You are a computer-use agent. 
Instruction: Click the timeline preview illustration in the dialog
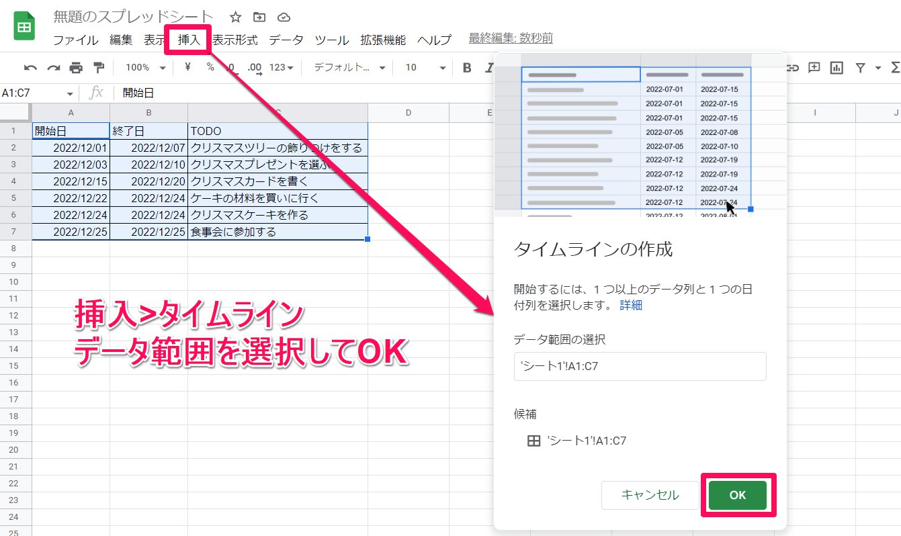point(640,134)
